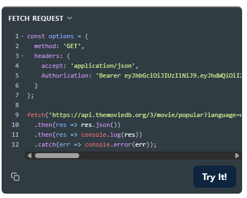Click the 'method' key on line 2
Screen dimensions: 247x198
click(x=45, y=46)
